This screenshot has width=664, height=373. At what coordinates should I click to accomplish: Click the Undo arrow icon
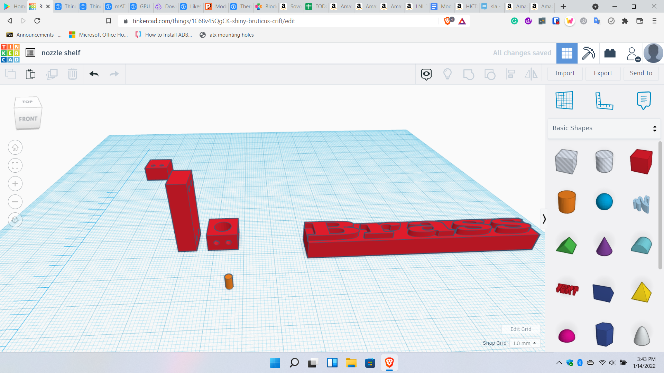[94, 74]
